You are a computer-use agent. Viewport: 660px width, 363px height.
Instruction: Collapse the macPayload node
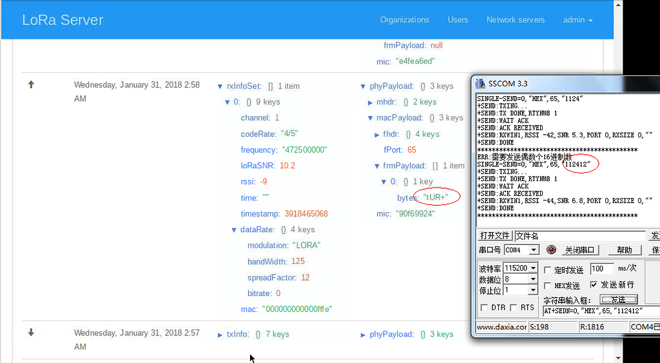[370, 119]
